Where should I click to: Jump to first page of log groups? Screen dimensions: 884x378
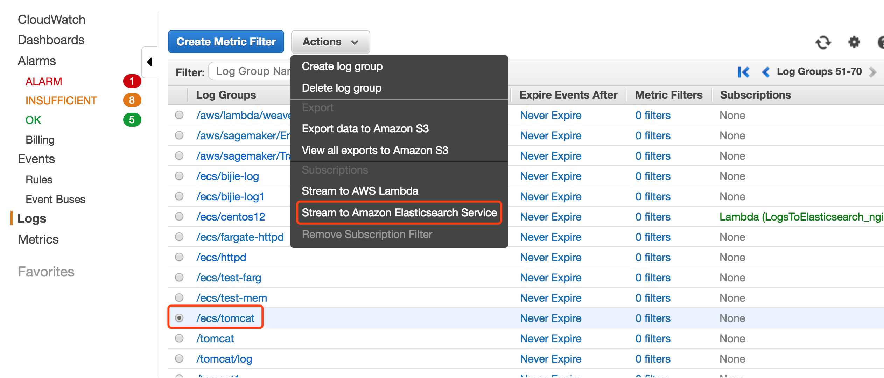click(x=743, y=72)
